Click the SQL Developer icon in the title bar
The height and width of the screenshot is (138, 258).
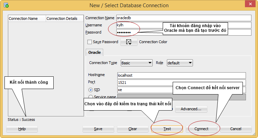tap(6, 5)
